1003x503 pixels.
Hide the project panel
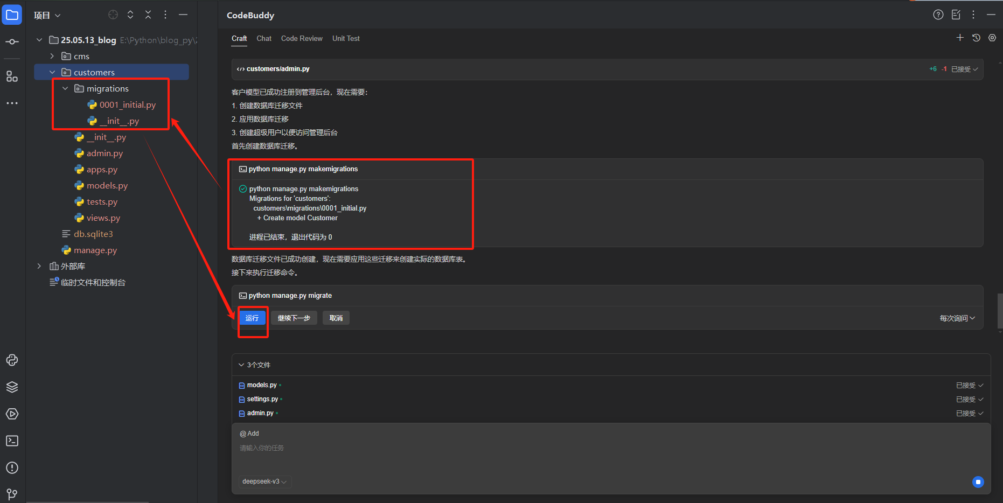point(183,15)
